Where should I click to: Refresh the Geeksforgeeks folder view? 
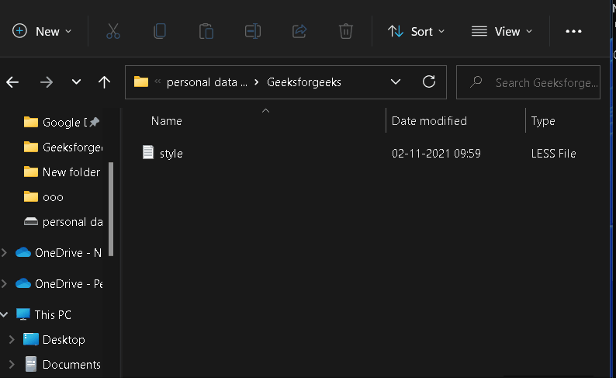pyautogui.click(x=428, y=81)
